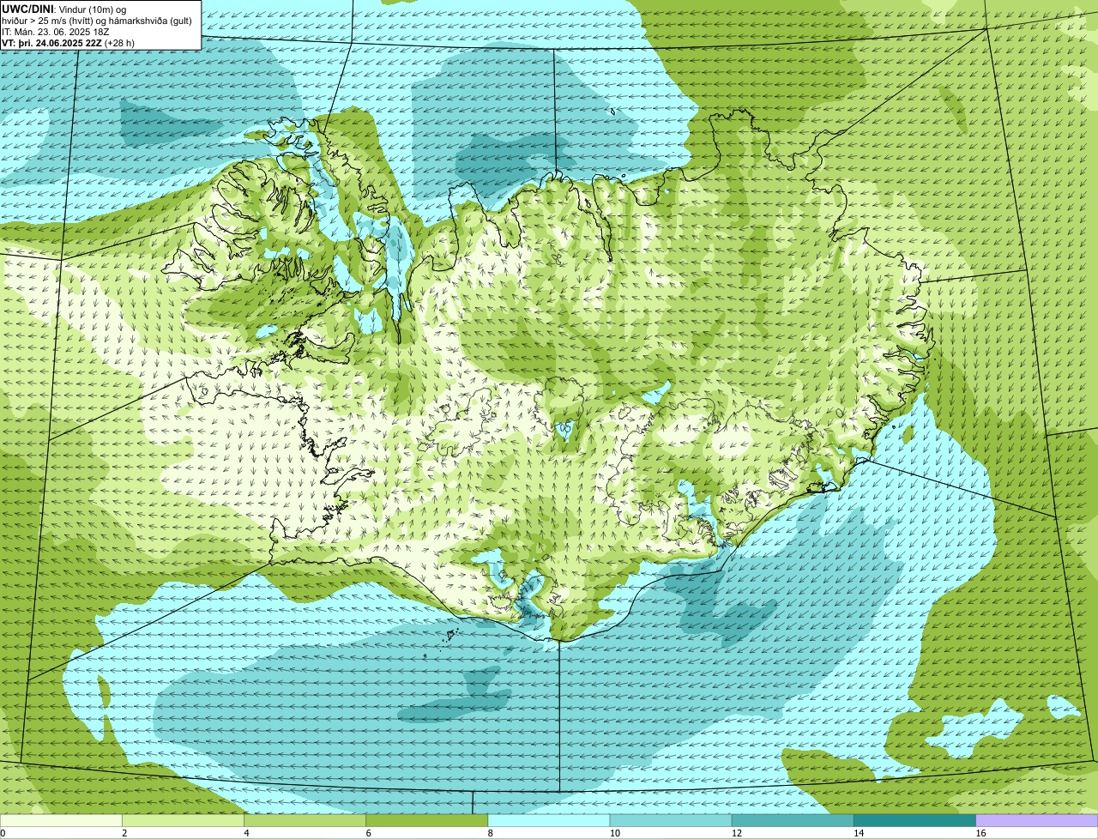Click the legend tick label '6'

pos(368,833)
